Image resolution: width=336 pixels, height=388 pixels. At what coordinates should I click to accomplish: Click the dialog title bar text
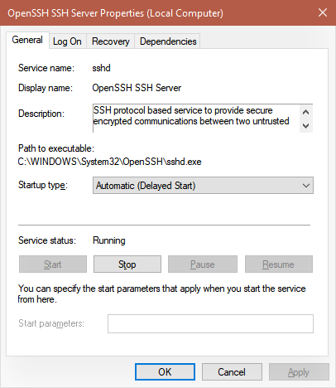click(115, 13)
